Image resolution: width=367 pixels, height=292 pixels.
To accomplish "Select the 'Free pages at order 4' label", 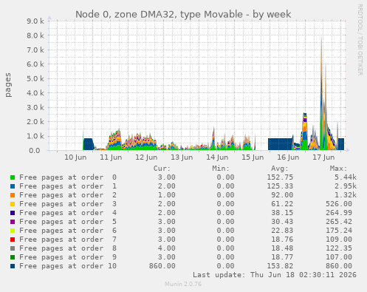I will (x=68, y=213).
